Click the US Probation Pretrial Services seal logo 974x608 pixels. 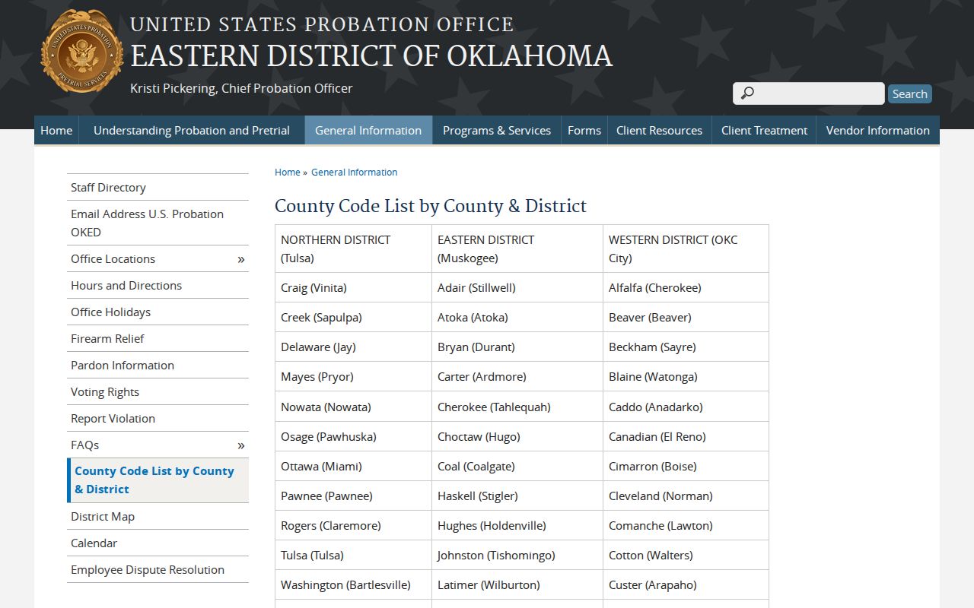[x=81, y=52]
